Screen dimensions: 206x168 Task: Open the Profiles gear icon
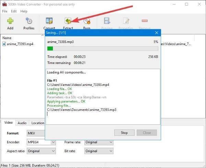pos(29,21)
